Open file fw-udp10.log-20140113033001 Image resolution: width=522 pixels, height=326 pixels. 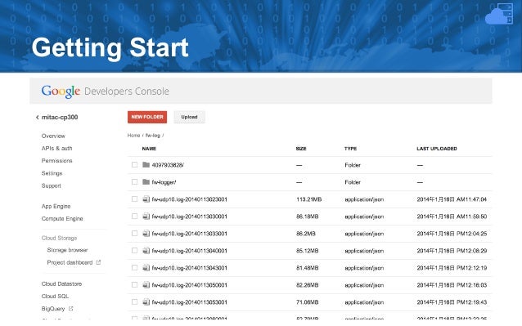coord(190,234)
